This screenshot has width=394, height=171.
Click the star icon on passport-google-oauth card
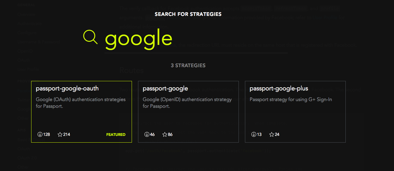click(x=60, y=134)
